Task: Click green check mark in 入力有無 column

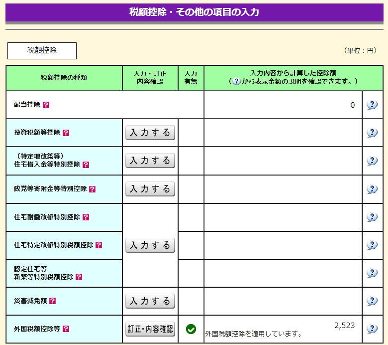Action: pos(191,329)
